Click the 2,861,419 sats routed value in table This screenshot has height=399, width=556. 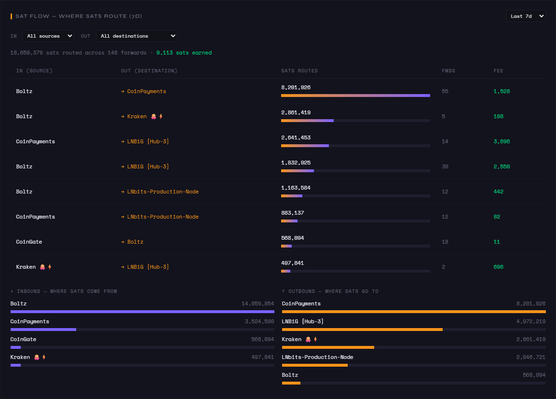click(296, 113)
